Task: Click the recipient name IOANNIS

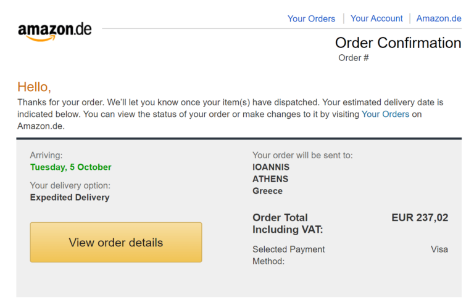Action: click(271, 167)
